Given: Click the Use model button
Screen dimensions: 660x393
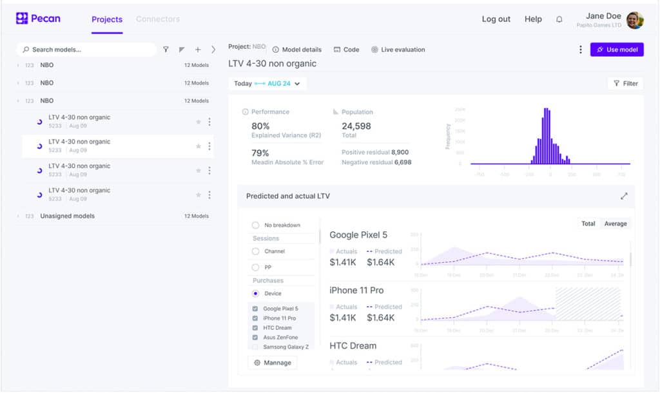Looking at the screenshot, I should click(617, 50).
